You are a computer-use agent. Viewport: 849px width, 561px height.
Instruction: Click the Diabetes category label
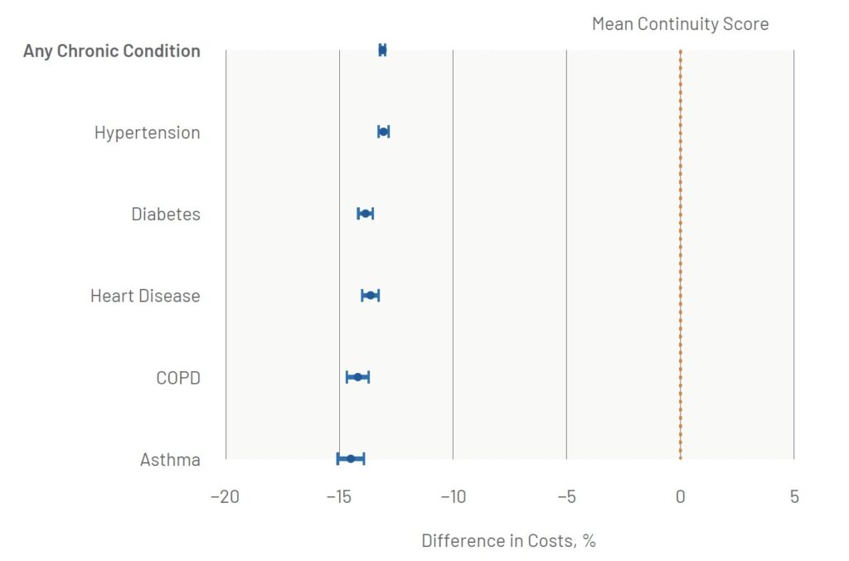coord(166,214)
